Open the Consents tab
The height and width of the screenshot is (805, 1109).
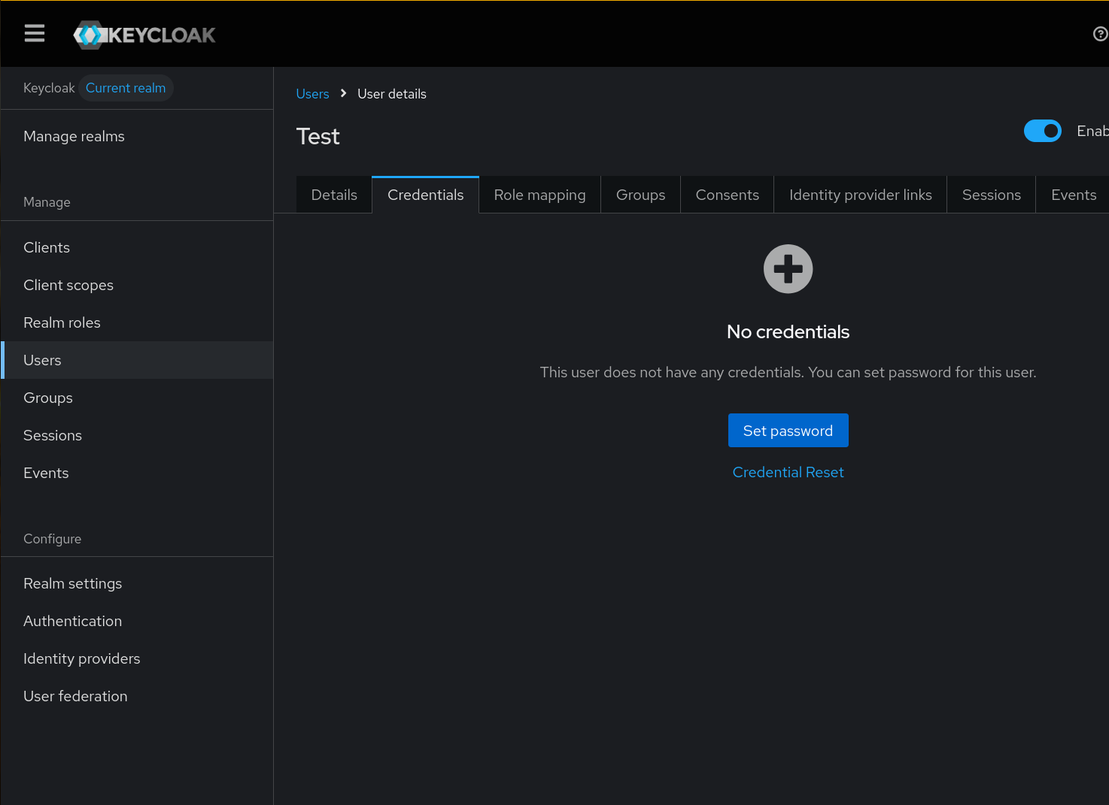727,195
